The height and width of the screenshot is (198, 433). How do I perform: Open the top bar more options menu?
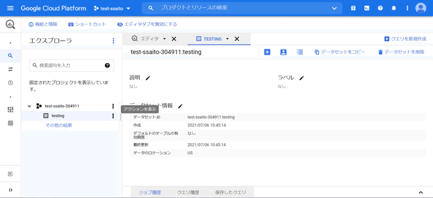(x=408, y=8)
